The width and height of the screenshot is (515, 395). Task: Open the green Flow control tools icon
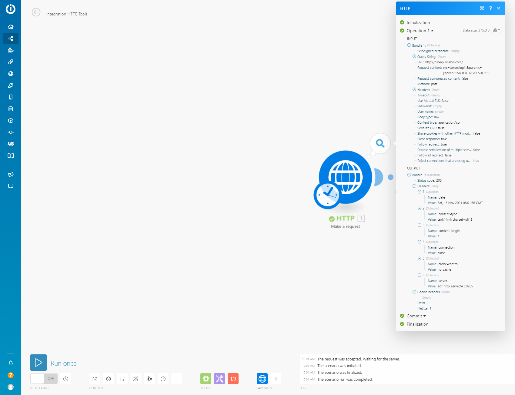tap(206, 379)
